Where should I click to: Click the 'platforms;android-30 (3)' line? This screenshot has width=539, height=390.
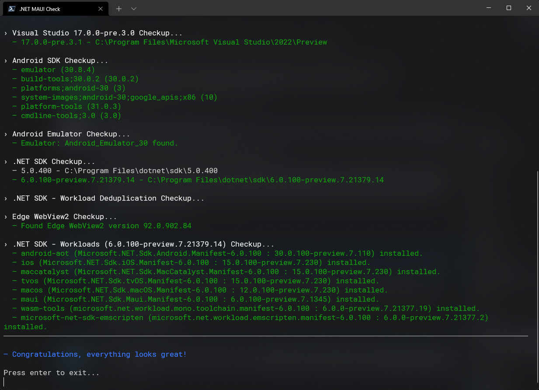coord(69,88)
